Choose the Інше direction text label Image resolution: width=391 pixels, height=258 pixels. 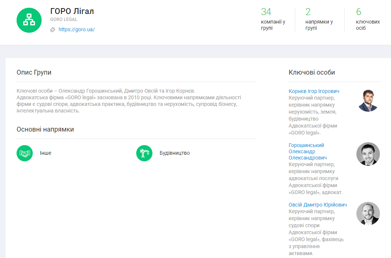pos(46,153)
